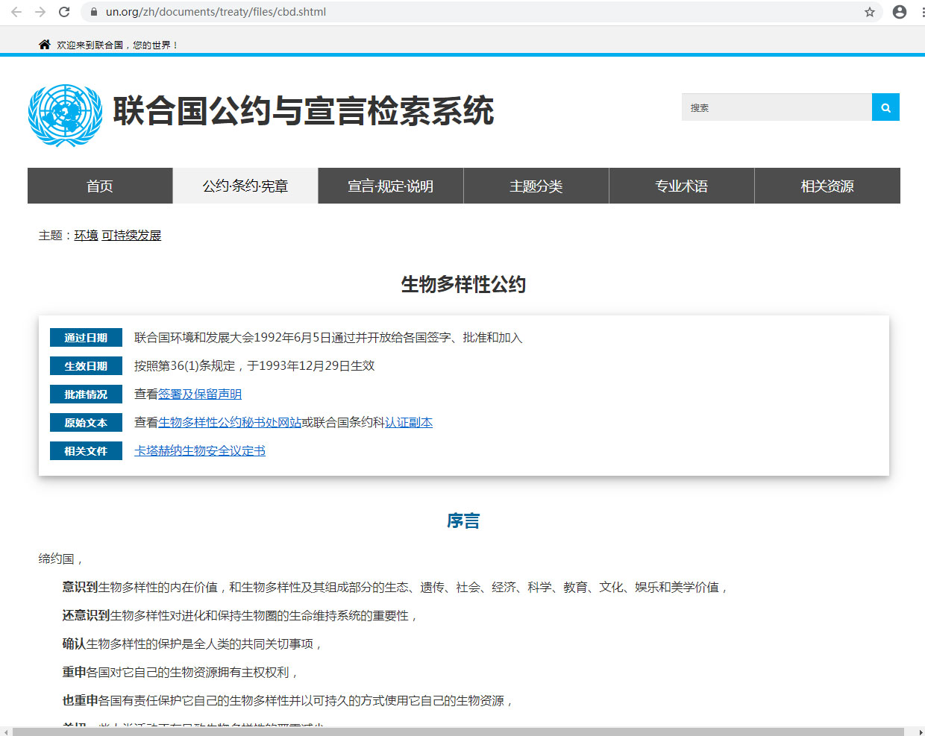Select the browser address bar URL
Viewport: 925px width, 736px height.
pos(216,12)
